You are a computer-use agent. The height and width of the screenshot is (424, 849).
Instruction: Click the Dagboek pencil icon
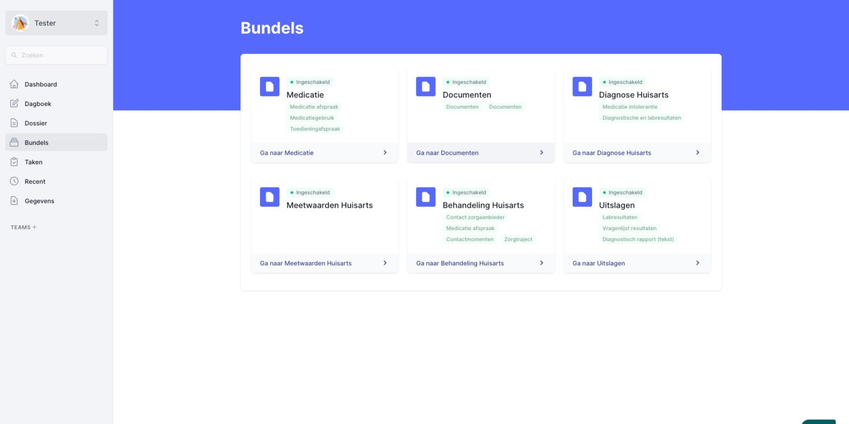coord(14,104)
